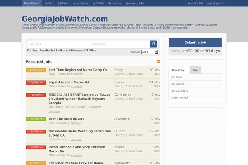This screenshot has width=248, height=165.
Task: Click the manager link under Legal Assistant Macon GA
Action: click(76, 86)
